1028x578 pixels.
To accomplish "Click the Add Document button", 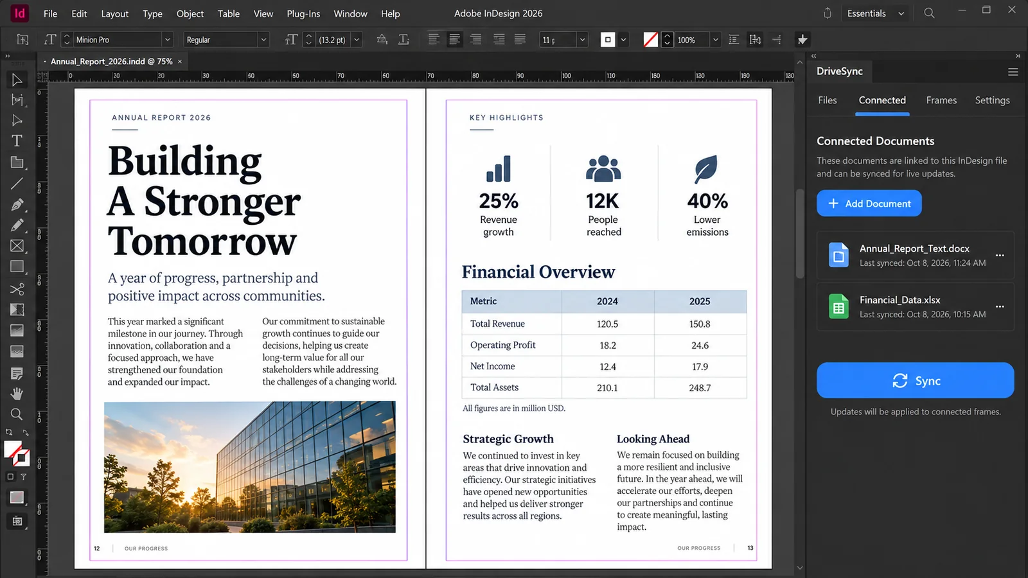I will pyautogui.click(x=869, y=204).
